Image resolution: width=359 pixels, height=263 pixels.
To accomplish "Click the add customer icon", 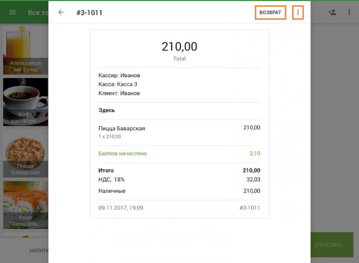I will click(332, 12).
